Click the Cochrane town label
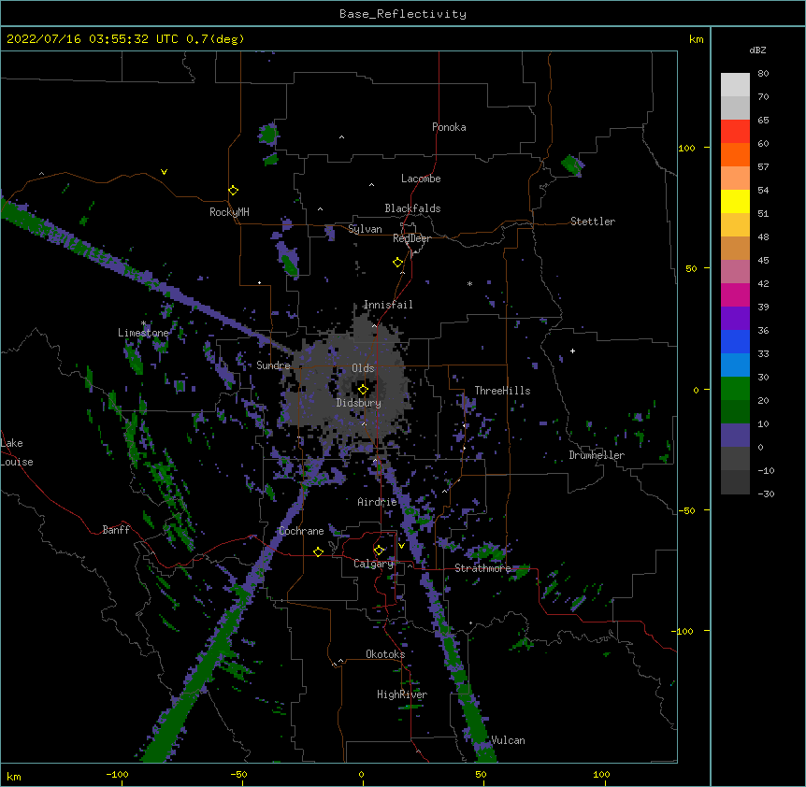The image size is (806, 787). point(301,531)
